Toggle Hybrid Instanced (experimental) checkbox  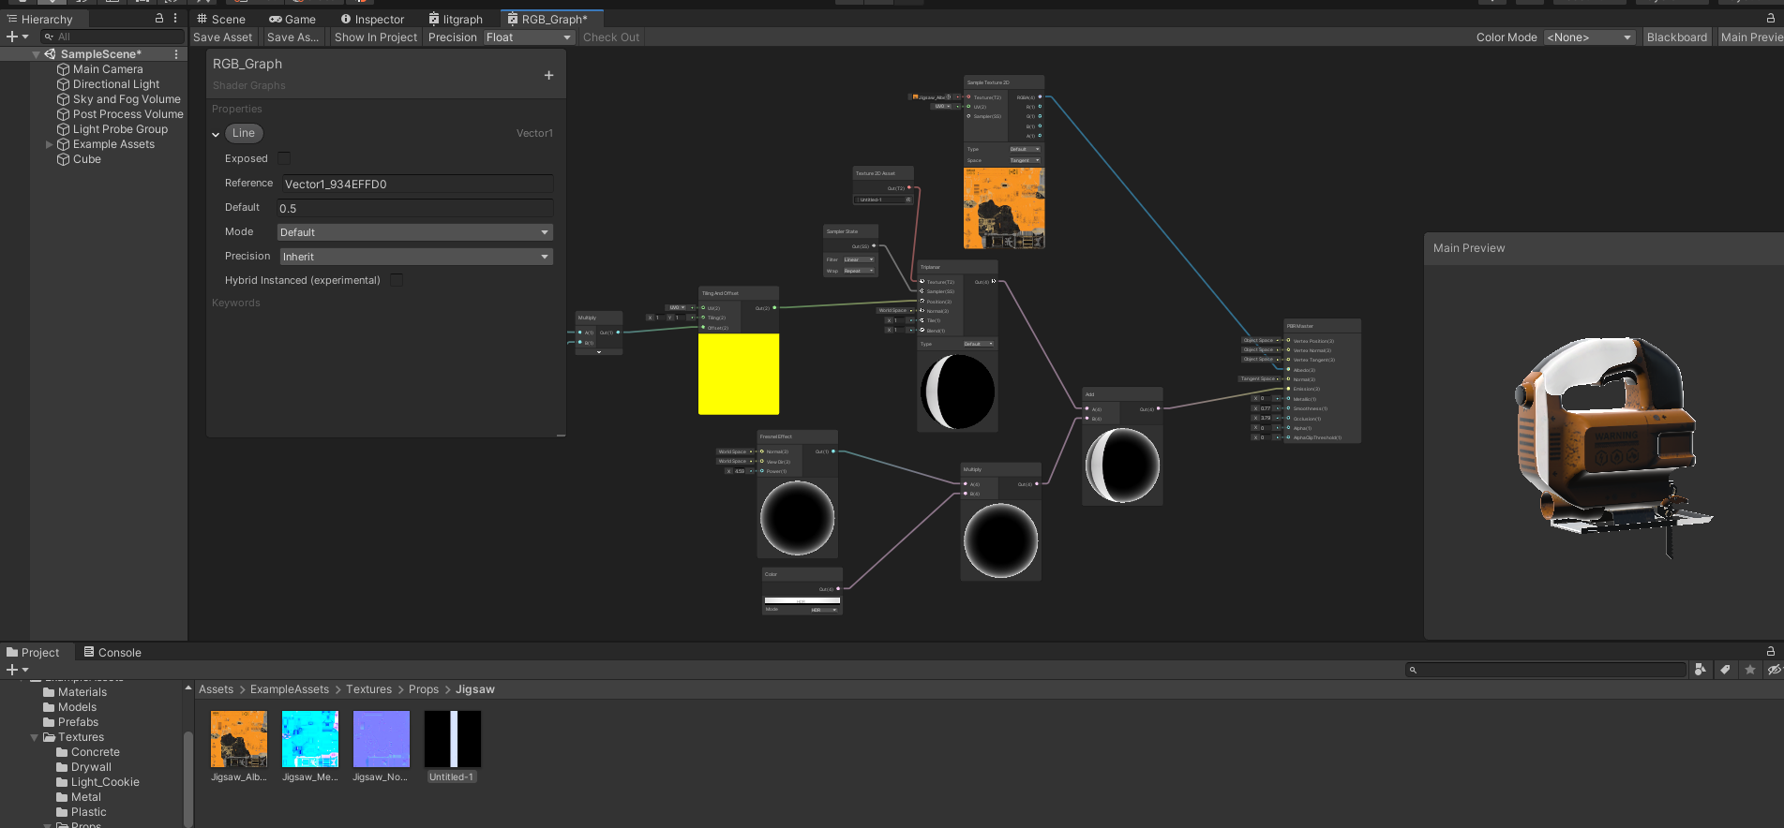click(x=397, y=280)
